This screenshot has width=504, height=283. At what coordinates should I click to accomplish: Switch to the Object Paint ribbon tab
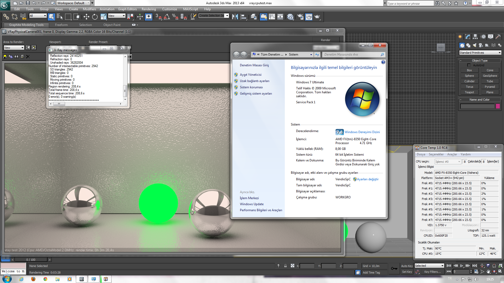click(112, 25)
